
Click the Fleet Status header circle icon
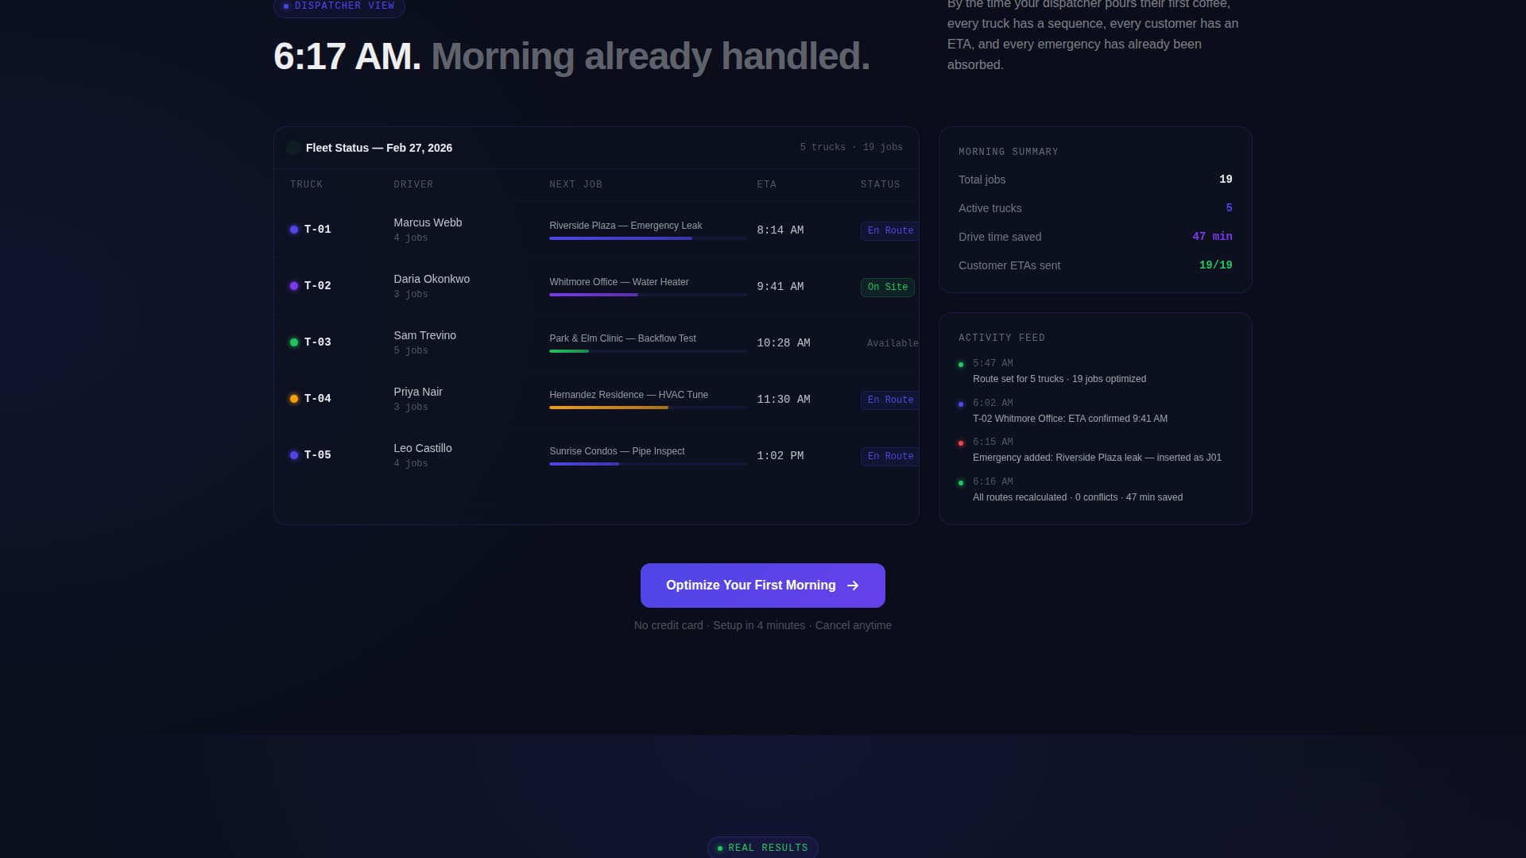(x=293, y=148)
